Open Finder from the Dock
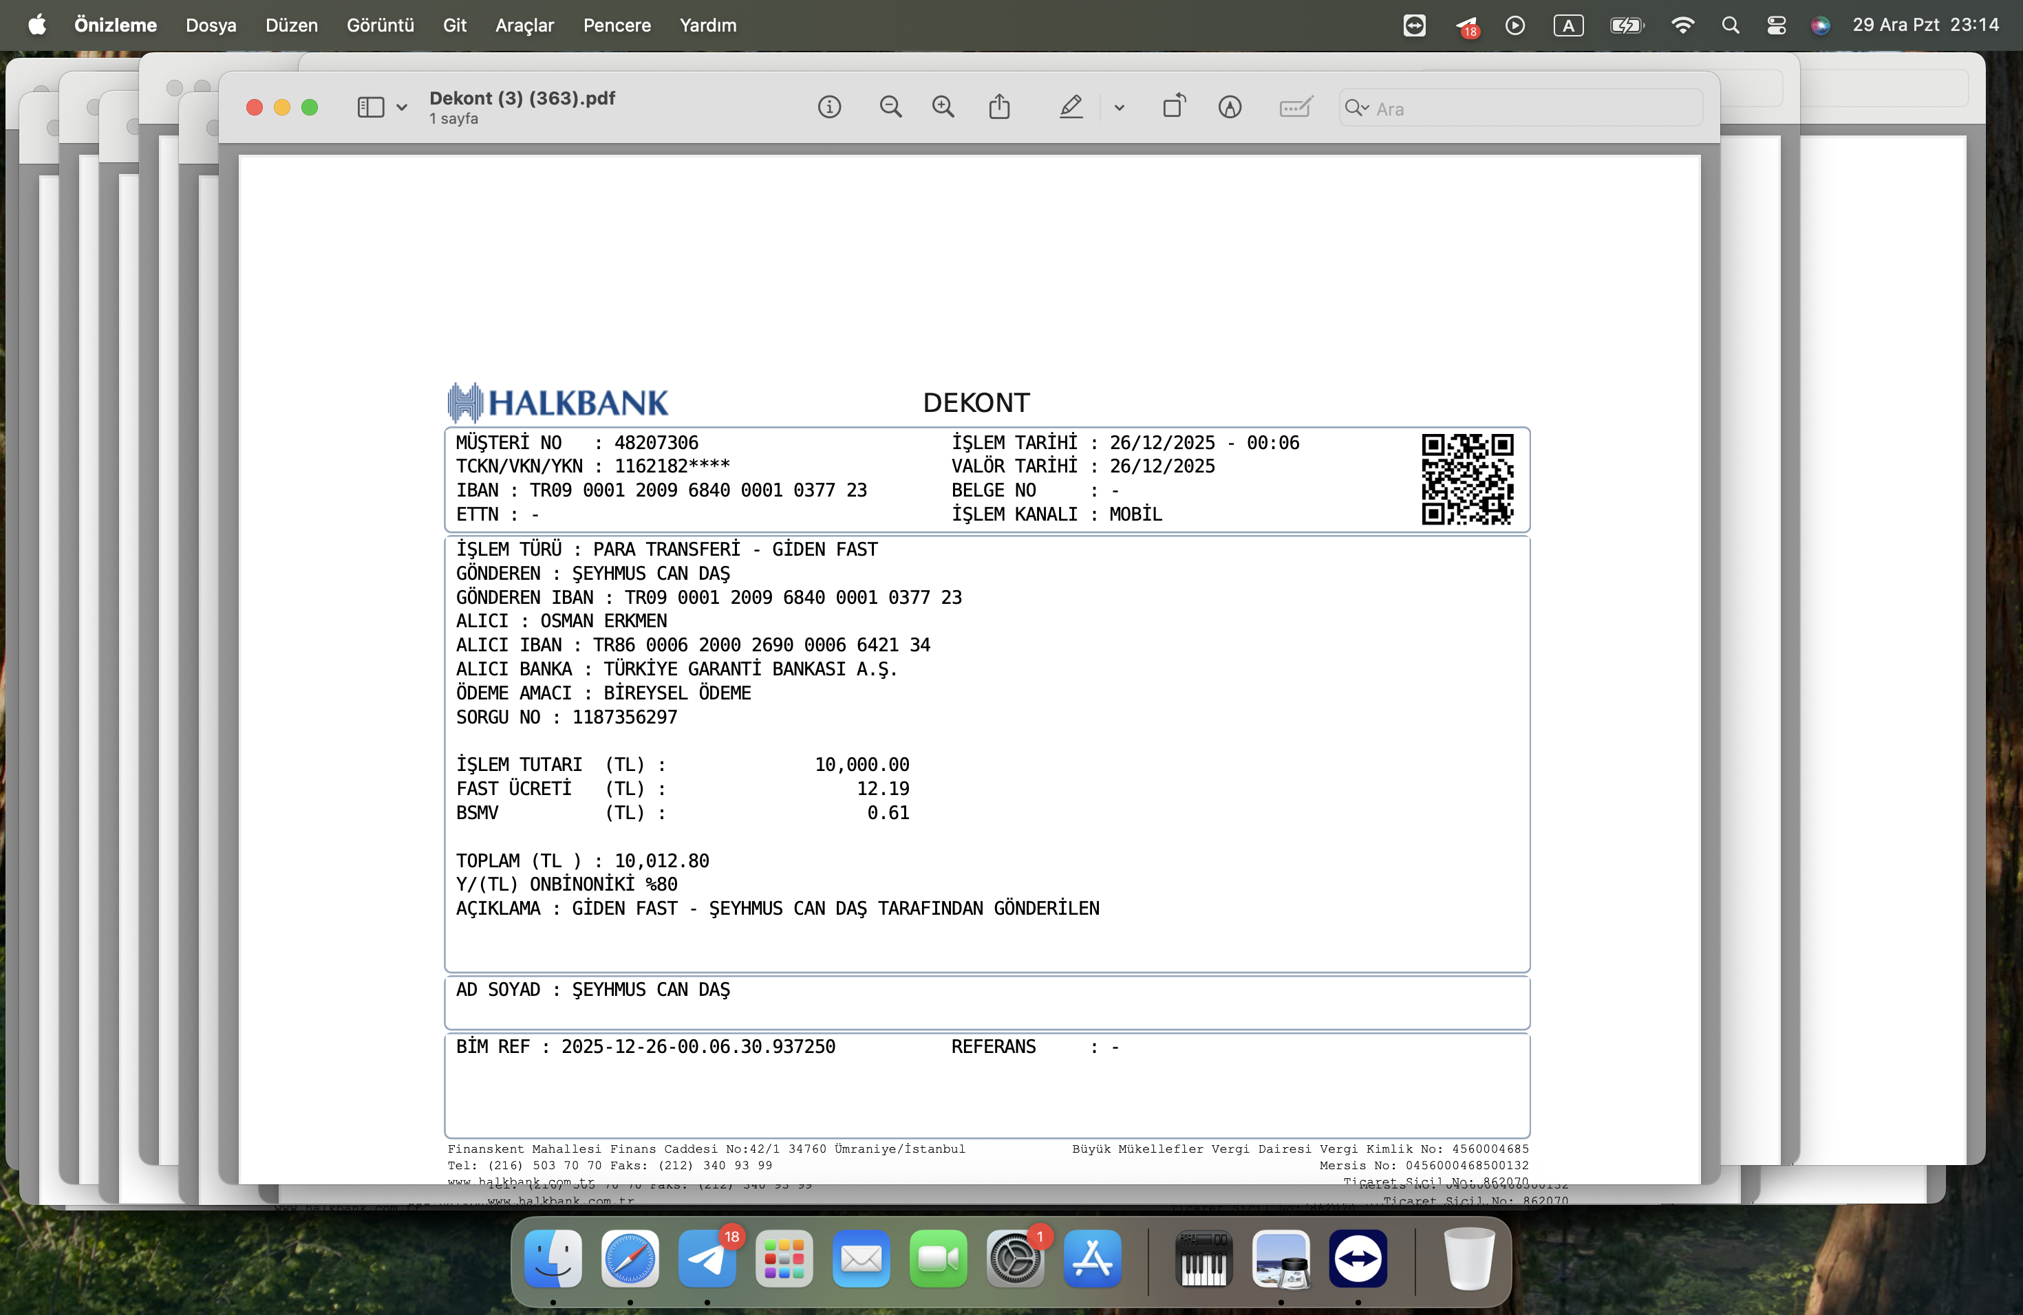Image resolution: width=2023 pixels, height=1315 pixels. 553,1258
